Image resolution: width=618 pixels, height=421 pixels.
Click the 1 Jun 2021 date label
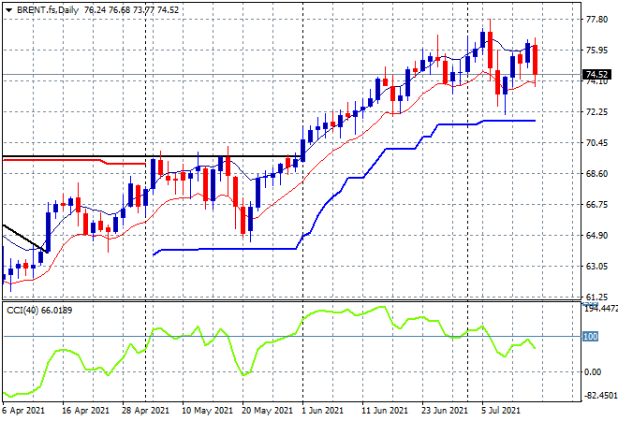[322, 411]
